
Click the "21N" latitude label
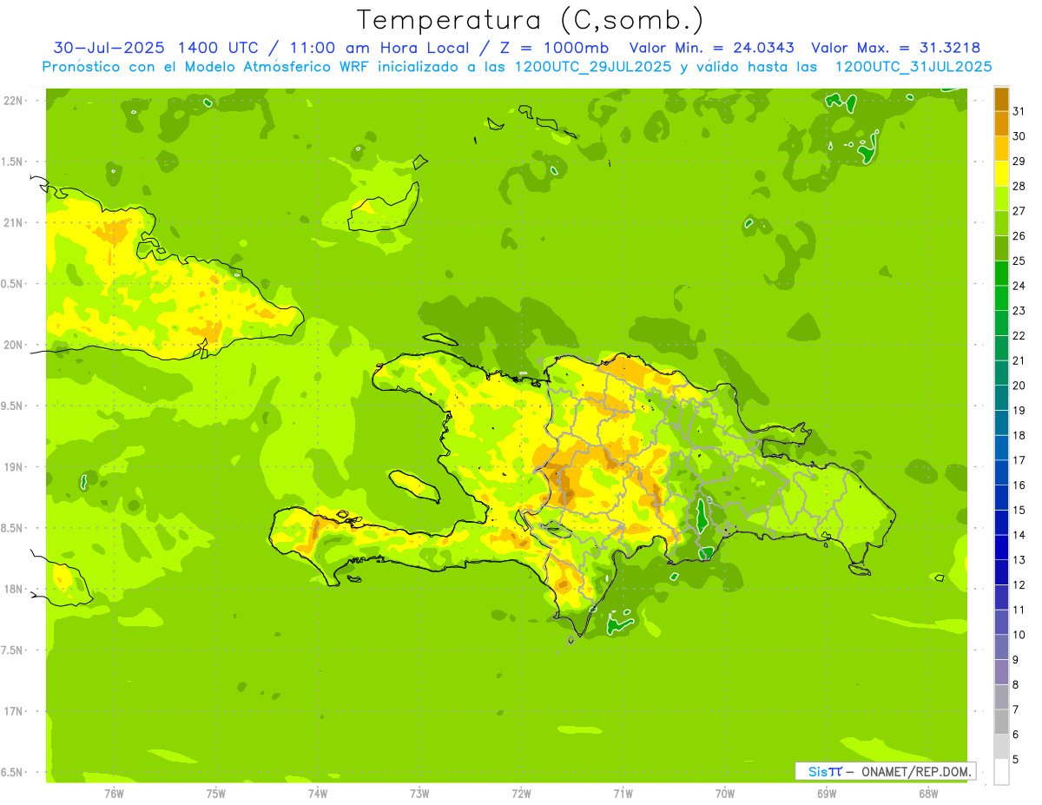coord(12,222)
